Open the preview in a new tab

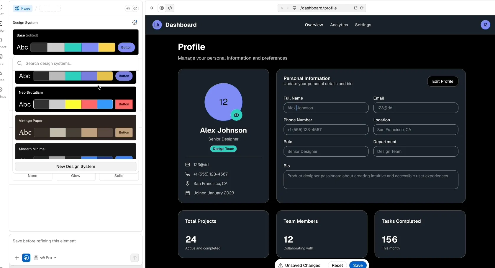356,8
